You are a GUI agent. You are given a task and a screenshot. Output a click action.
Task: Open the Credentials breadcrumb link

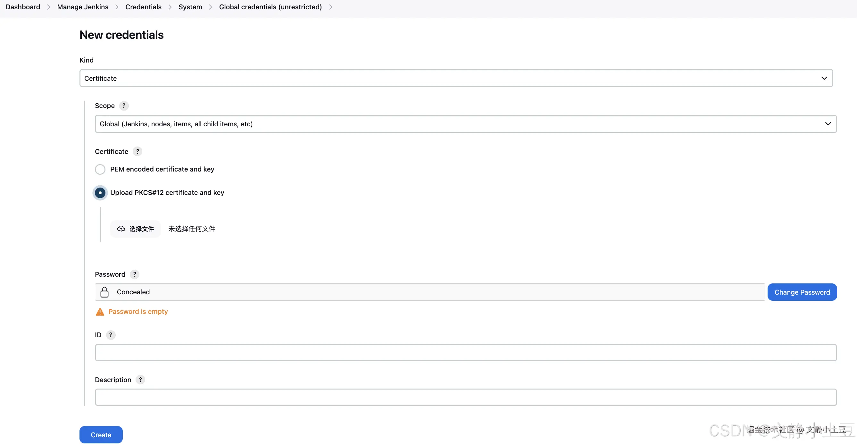(x=143, y=7)
